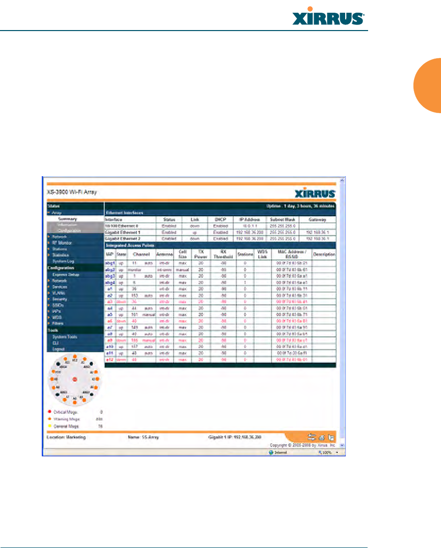Open the a5 IAP link
This screenshot has width=441, height=548.
pos(110,315)
